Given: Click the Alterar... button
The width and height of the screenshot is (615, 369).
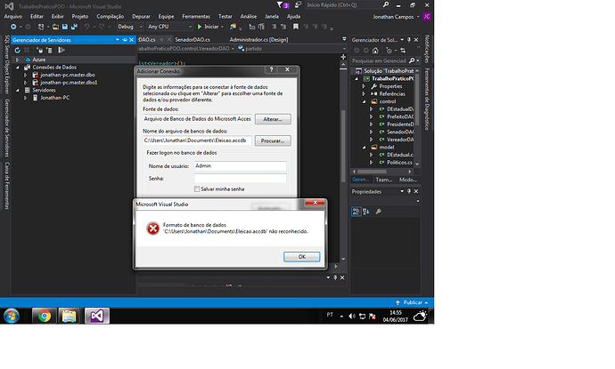Looking at the screenshot, I should point(273,119).
